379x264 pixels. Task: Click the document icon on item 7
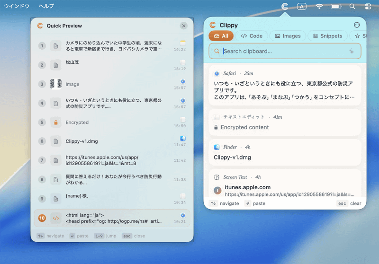55,160
